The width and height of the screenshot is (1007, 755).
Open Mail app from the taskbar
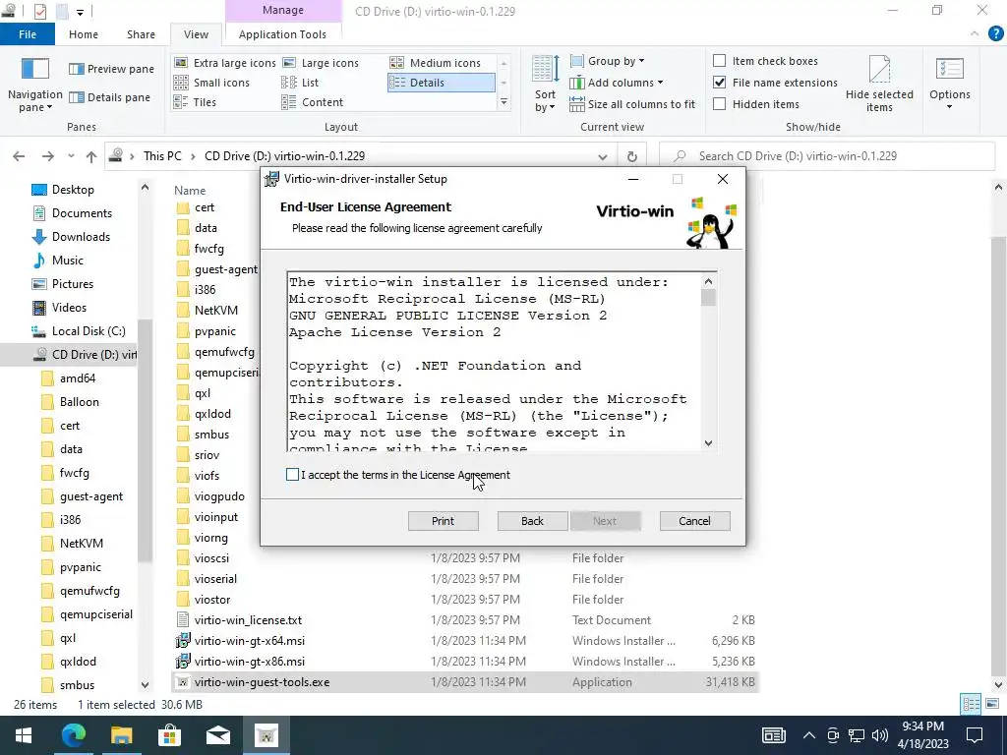click(x=218, y=735)
